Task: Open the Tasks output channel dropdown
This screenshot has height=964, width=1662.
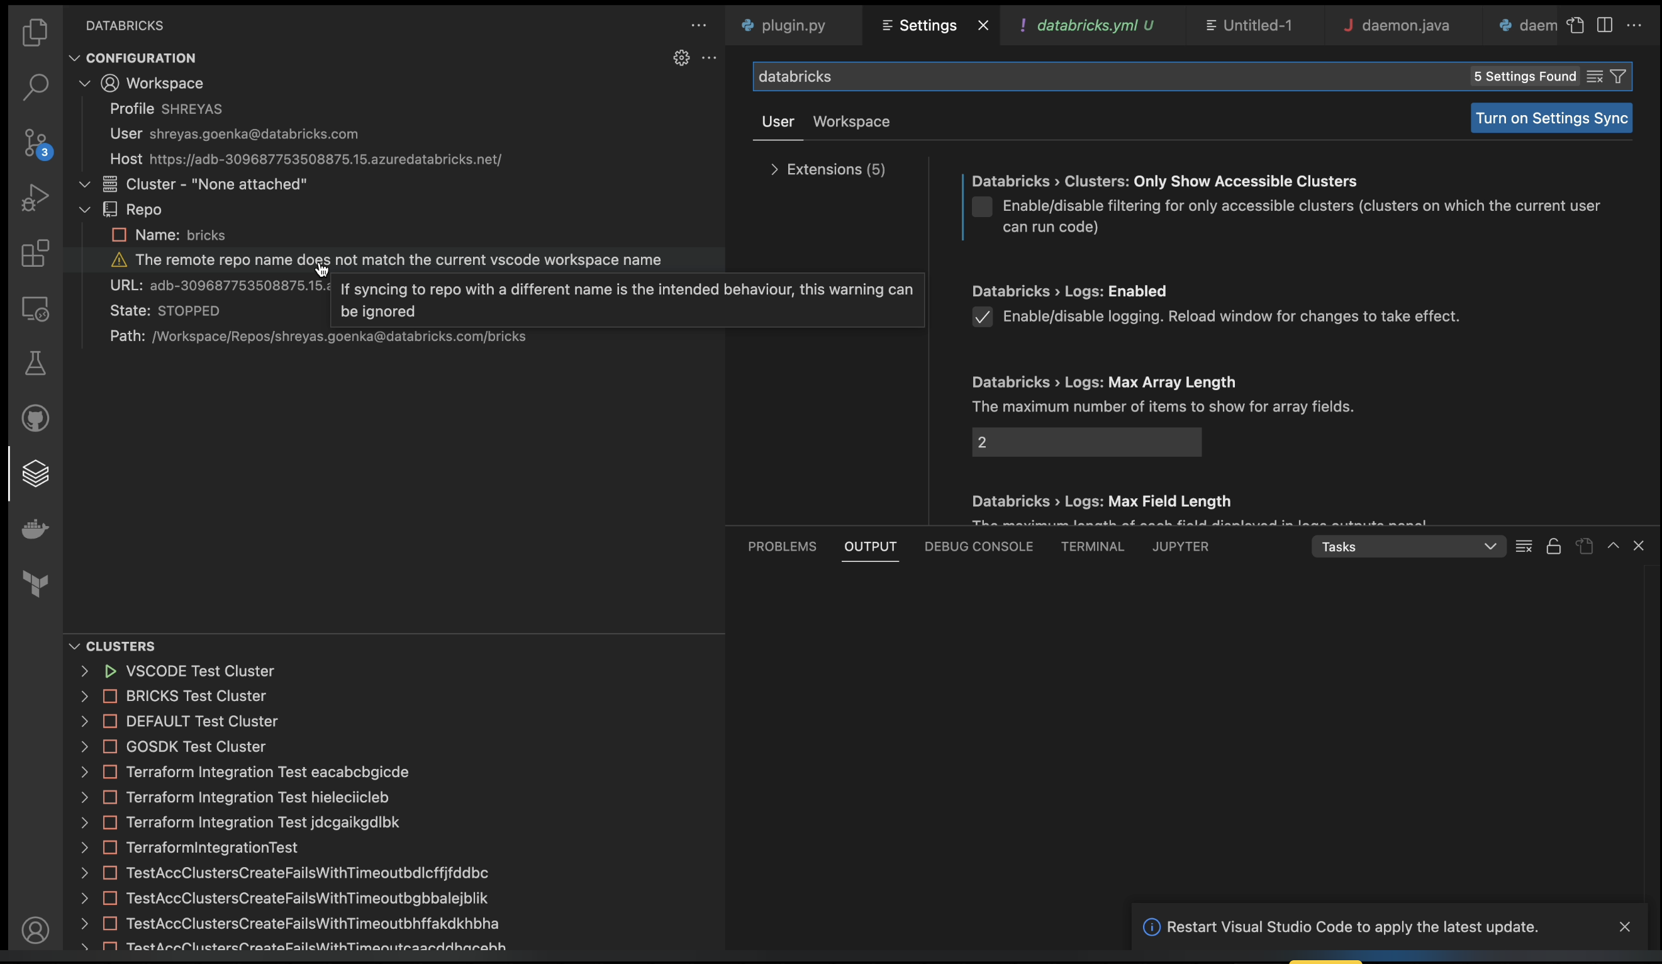Action: coord(1408,546)
